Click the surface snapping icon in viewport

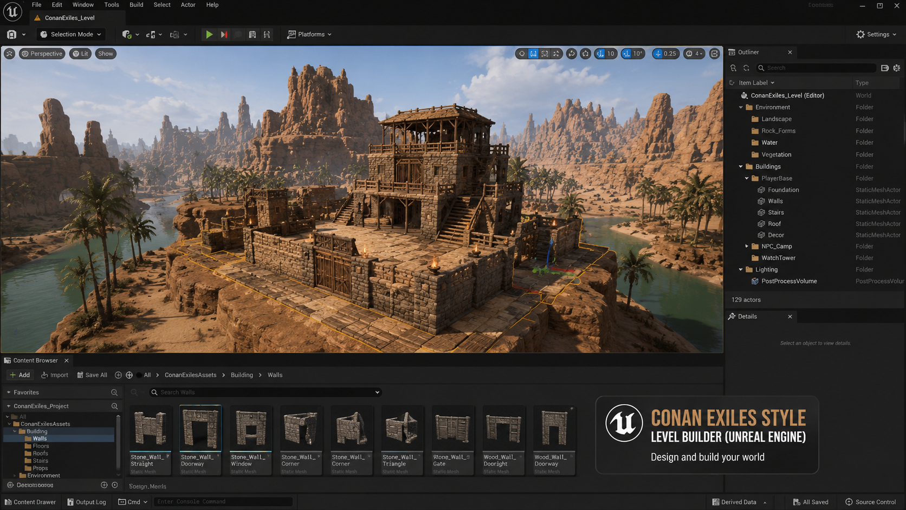pyautogui.click(x=586, y=54)
